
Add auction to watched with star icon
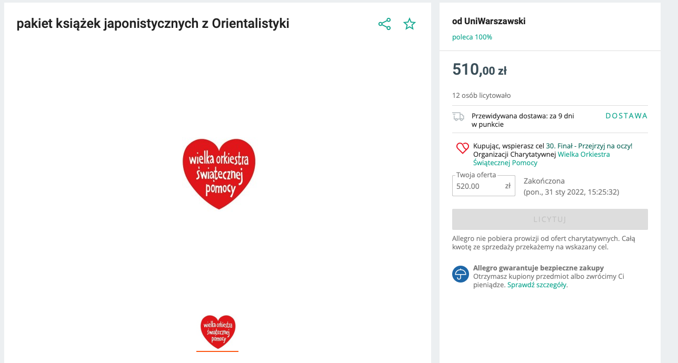(409, 24)
